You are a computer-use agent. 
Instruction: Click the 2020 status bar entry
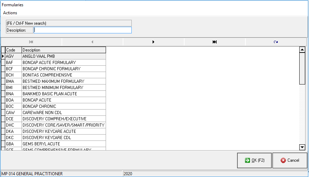128,174
